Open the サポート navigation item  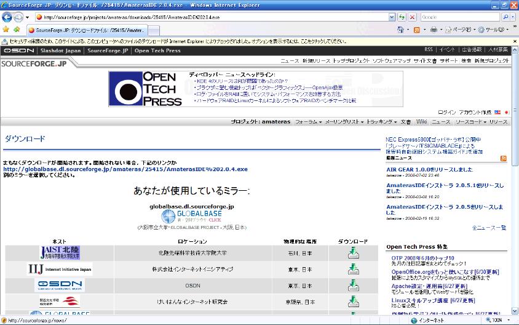pyautogui.click(x=448, y=60)
